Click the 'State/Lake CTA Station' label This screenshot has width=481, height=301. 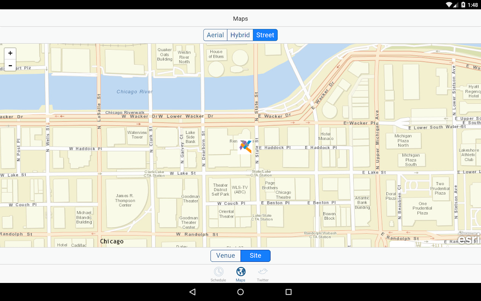[261, 173]
